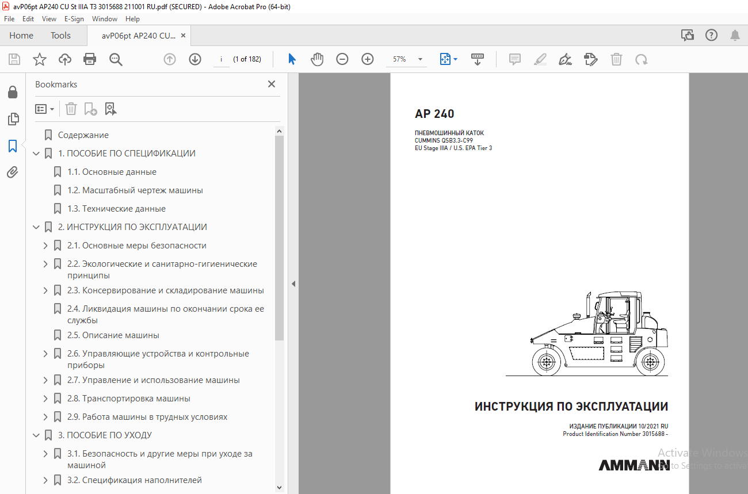
Task: Switch to the Tools tab
Action: [60, 36]
